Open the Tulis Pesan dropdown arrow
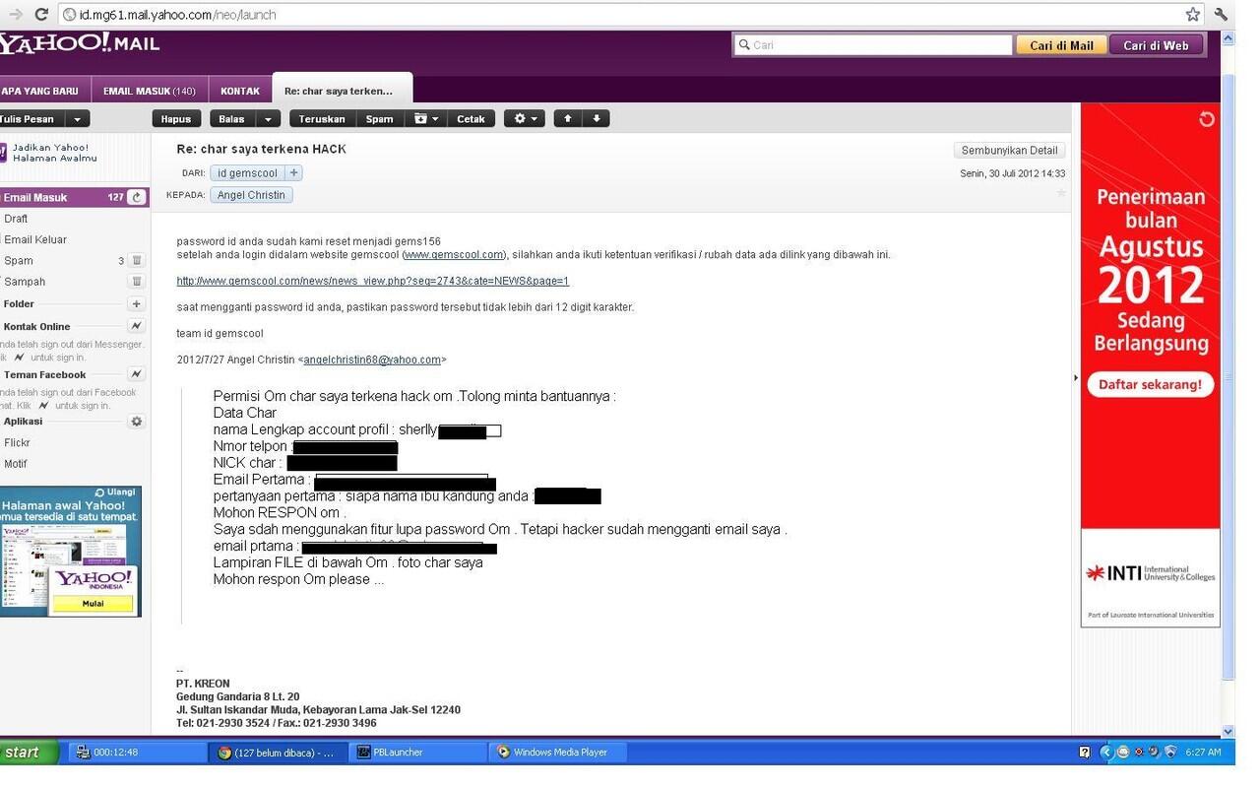 77,119
